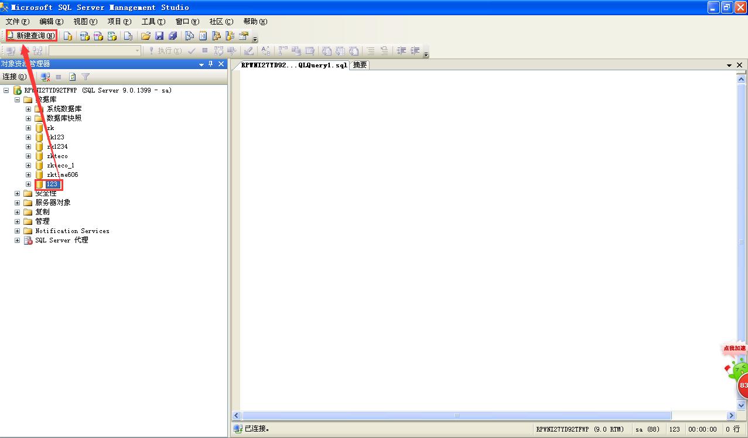Click the query editor horizontal scrollbar
Image resolution: width=748 pixels, height=438 pixels.
click(x=456, y=415)
